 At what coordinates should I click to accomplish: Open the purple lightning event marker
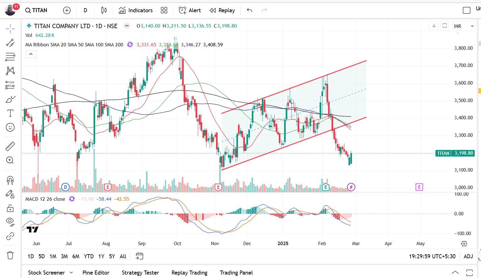click(x=351, y=187)
